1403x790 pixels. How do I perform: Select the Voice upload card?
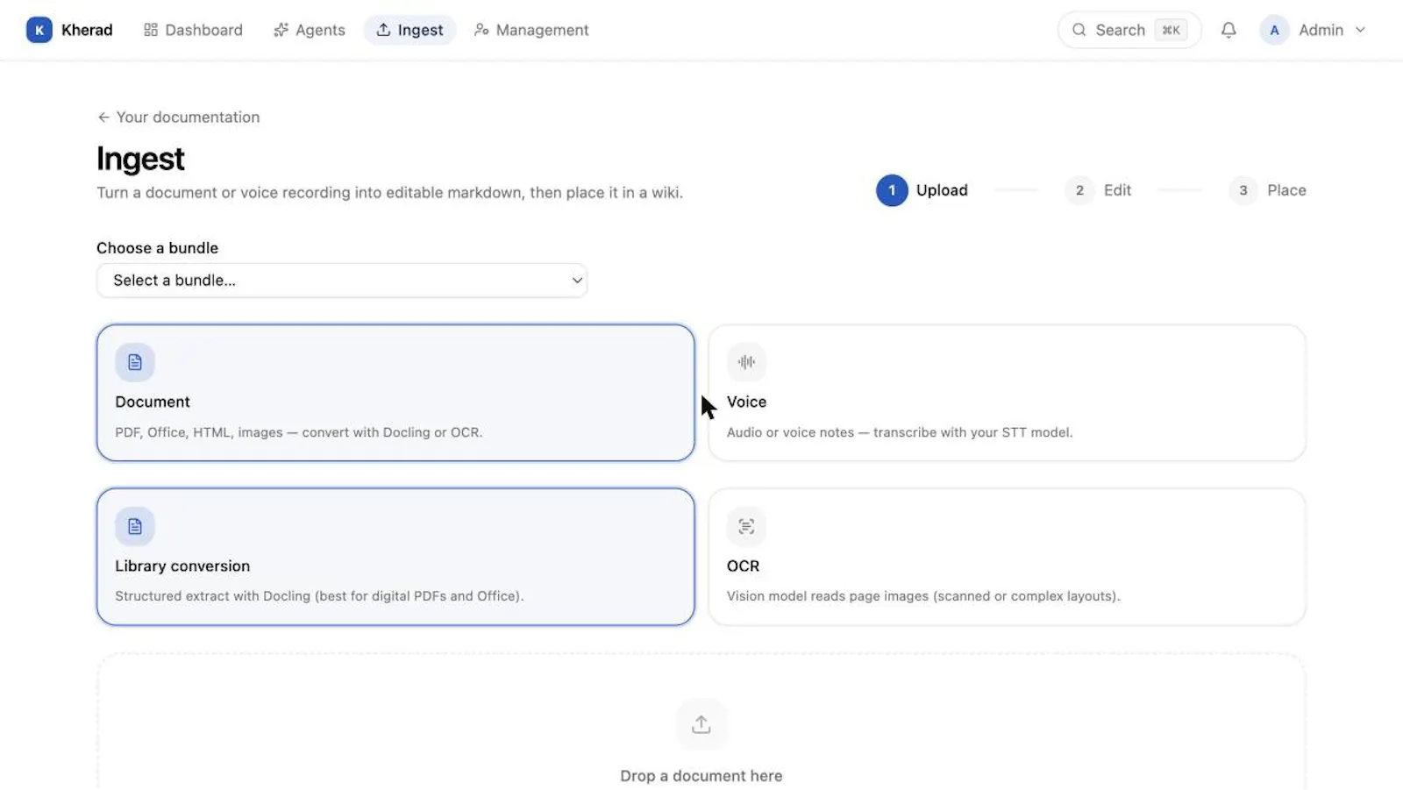(x=1007, y=393)
